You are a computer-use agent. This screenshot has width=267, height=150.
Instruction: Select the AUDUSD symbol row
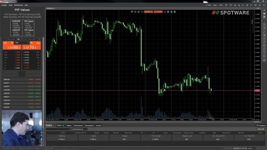point(22,90)
